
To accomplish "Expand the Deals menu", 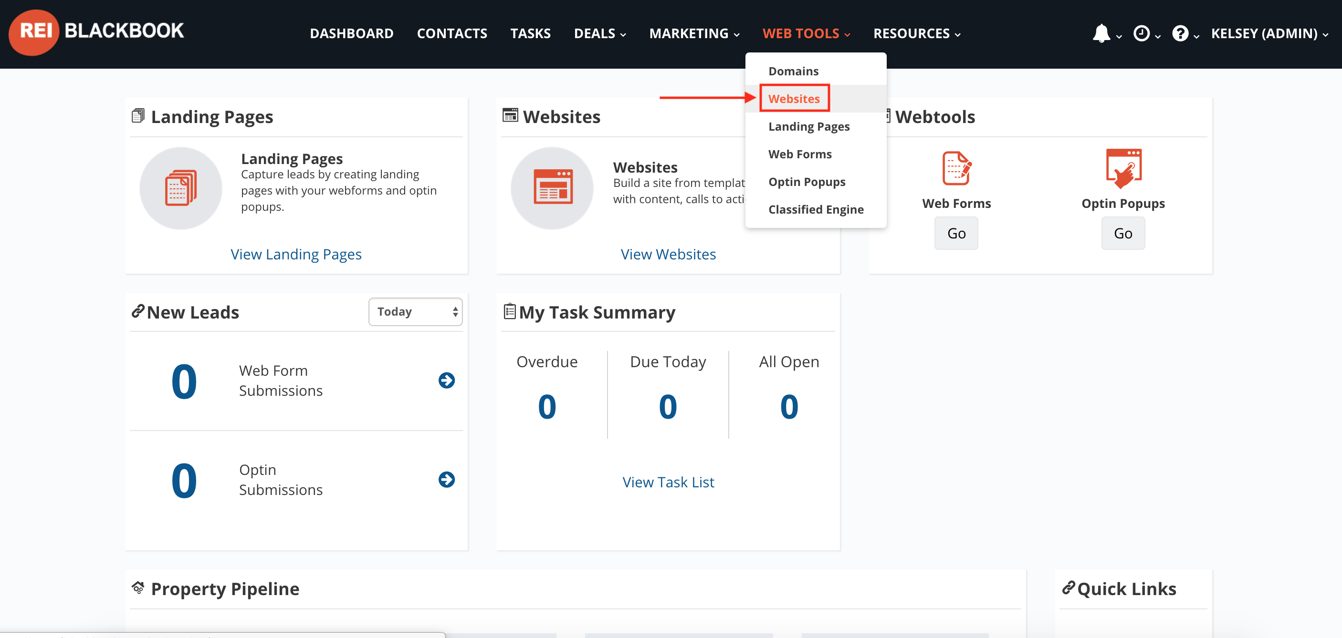I will click(x=599, y=33).
